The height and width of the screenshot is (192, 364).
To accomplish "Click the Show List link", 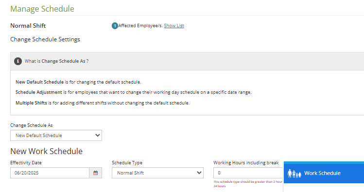I will click(174, 26).
